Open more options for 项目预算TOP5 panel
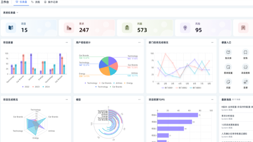Screen dimensions: 253x142 point(212,100)
